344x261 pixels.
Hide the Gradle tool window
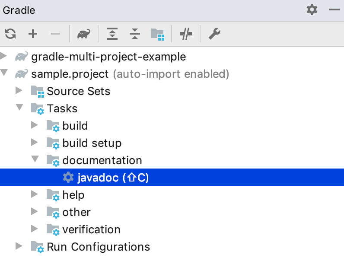pos(334,10)
